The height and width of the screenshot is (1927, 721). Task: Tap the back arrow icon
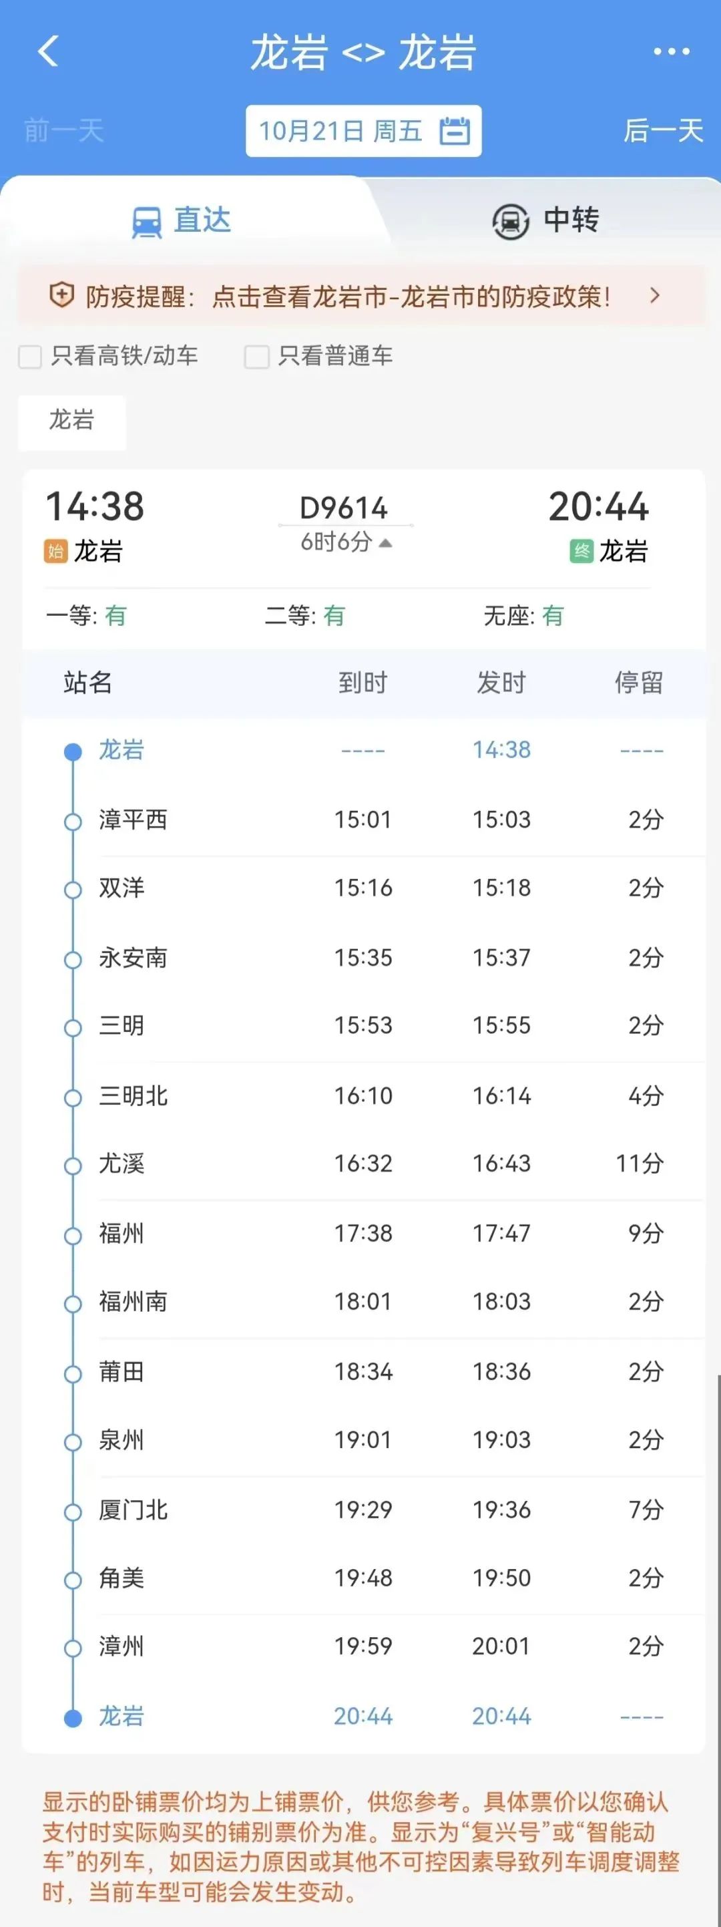click(x=48, y=51)
